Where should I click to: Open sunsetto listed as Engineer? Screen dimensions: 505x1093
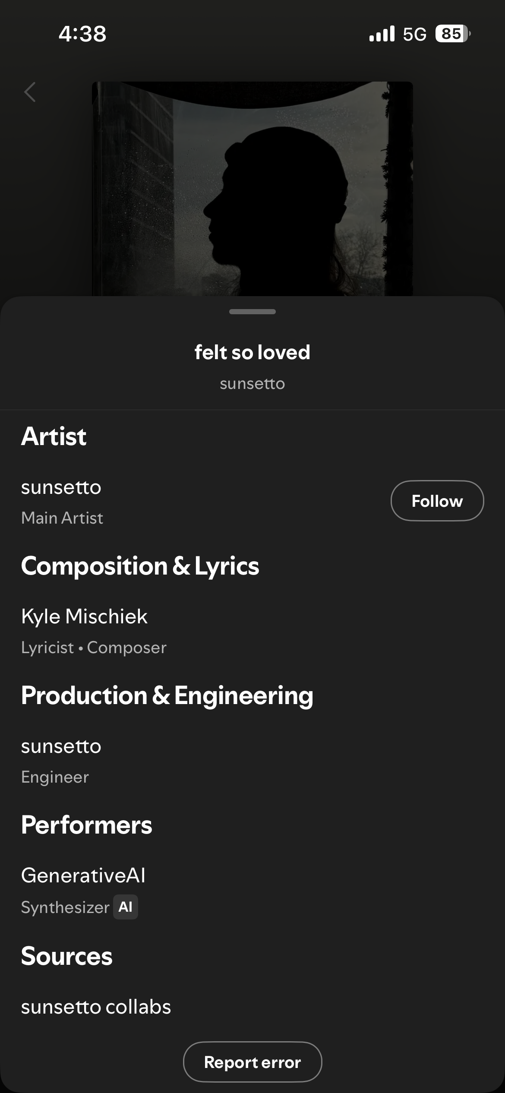click(x=61, y=746)
